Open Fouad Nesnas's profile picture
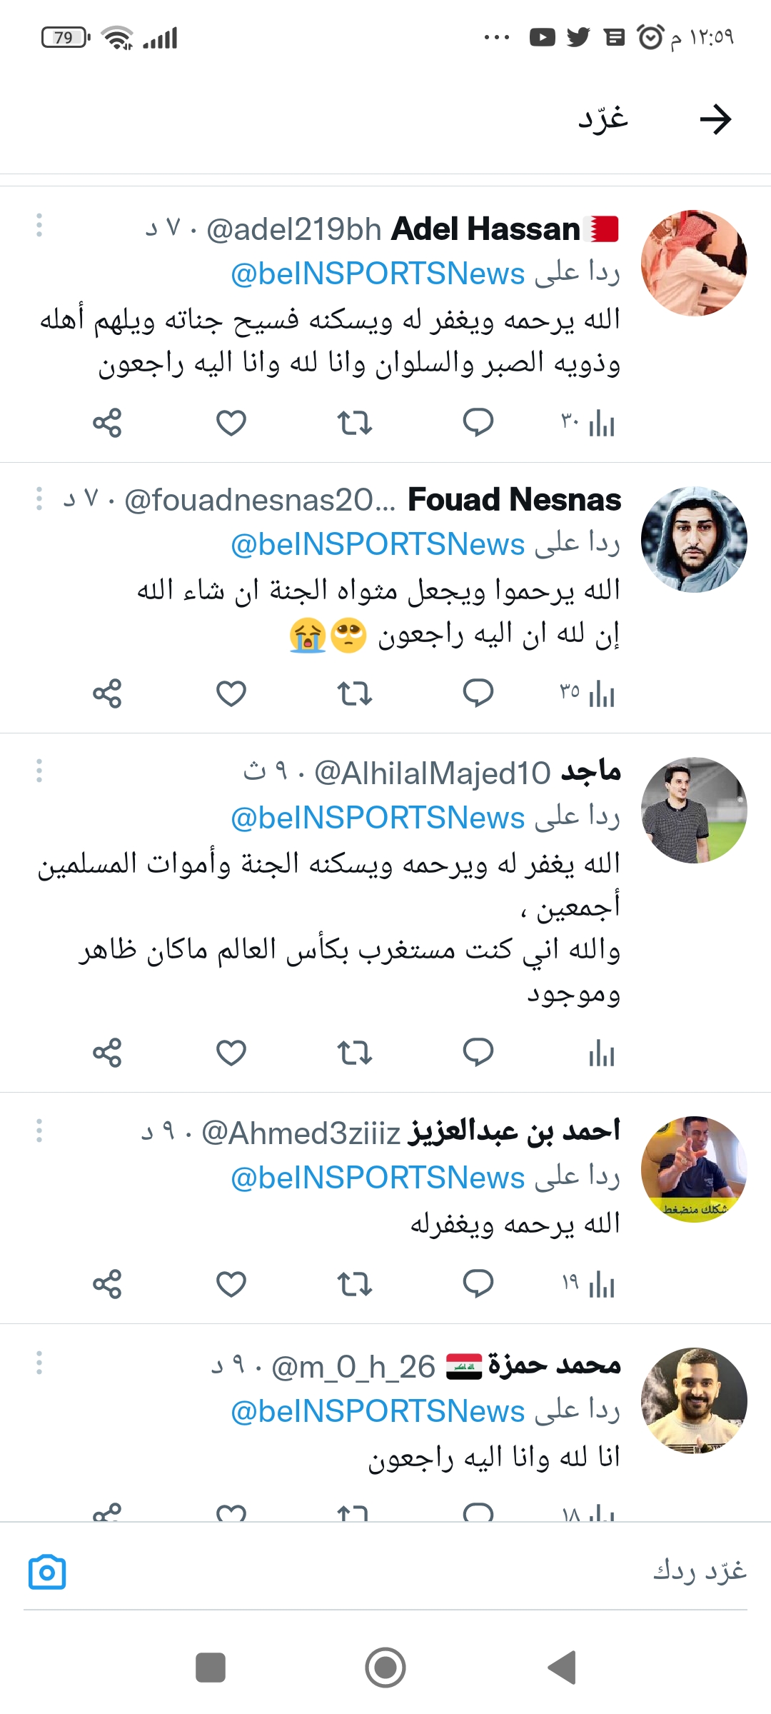 [x=694, y=539]
